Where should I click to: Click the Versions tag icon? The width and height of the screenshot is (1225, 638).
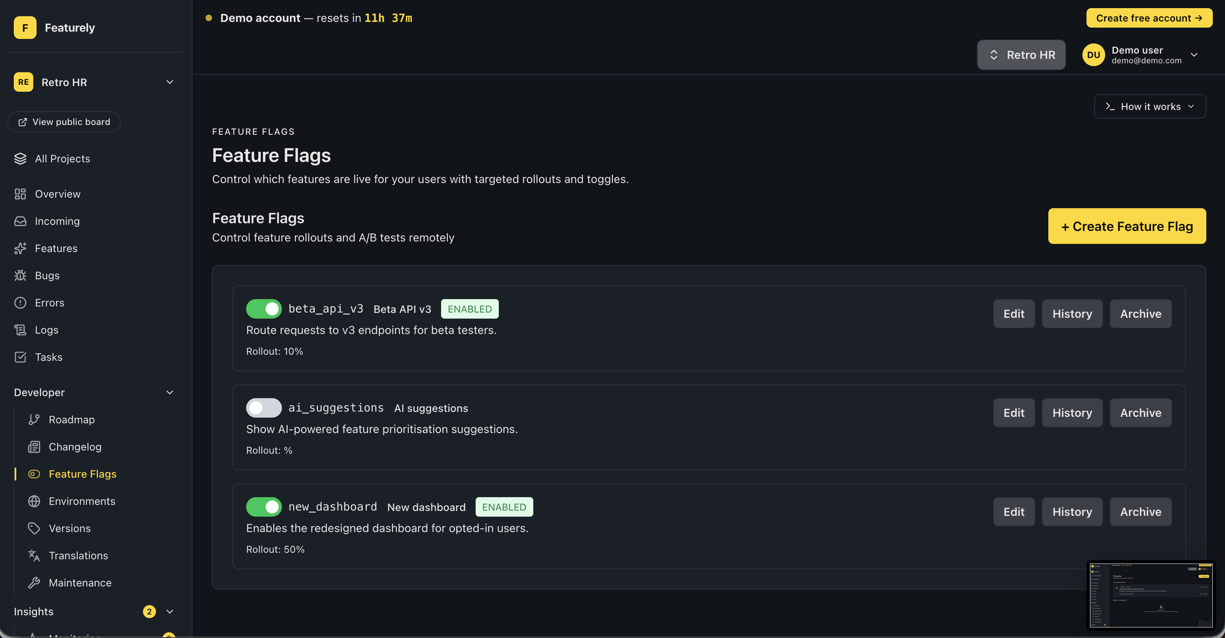tap(34, 528)
